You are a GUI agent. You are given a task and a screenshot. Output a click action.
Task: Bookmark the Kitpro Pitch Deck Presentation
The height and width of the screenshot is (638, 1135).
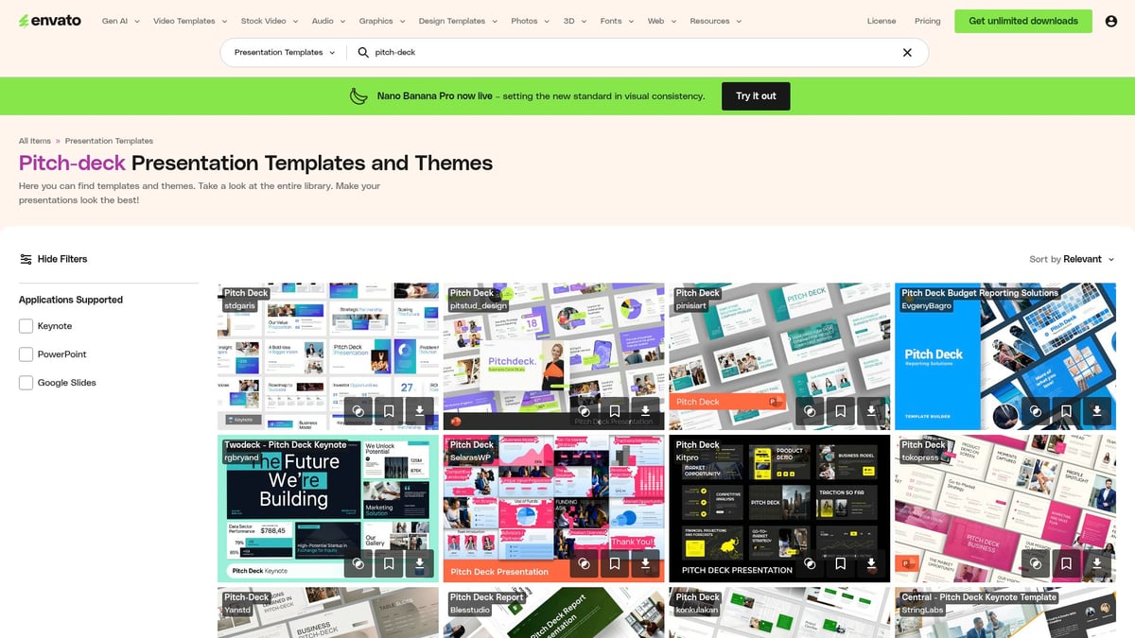pos(840,563)
